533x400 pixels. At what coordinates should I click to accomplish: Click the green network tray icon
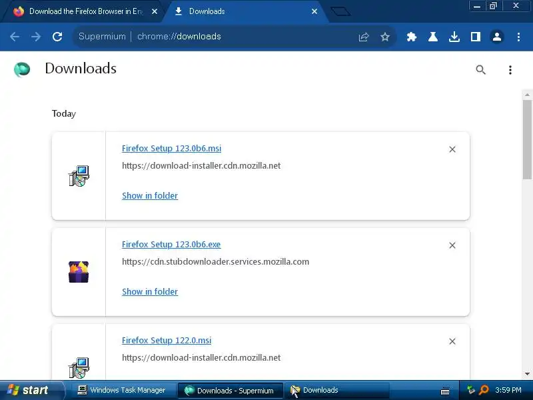(471, 390)
